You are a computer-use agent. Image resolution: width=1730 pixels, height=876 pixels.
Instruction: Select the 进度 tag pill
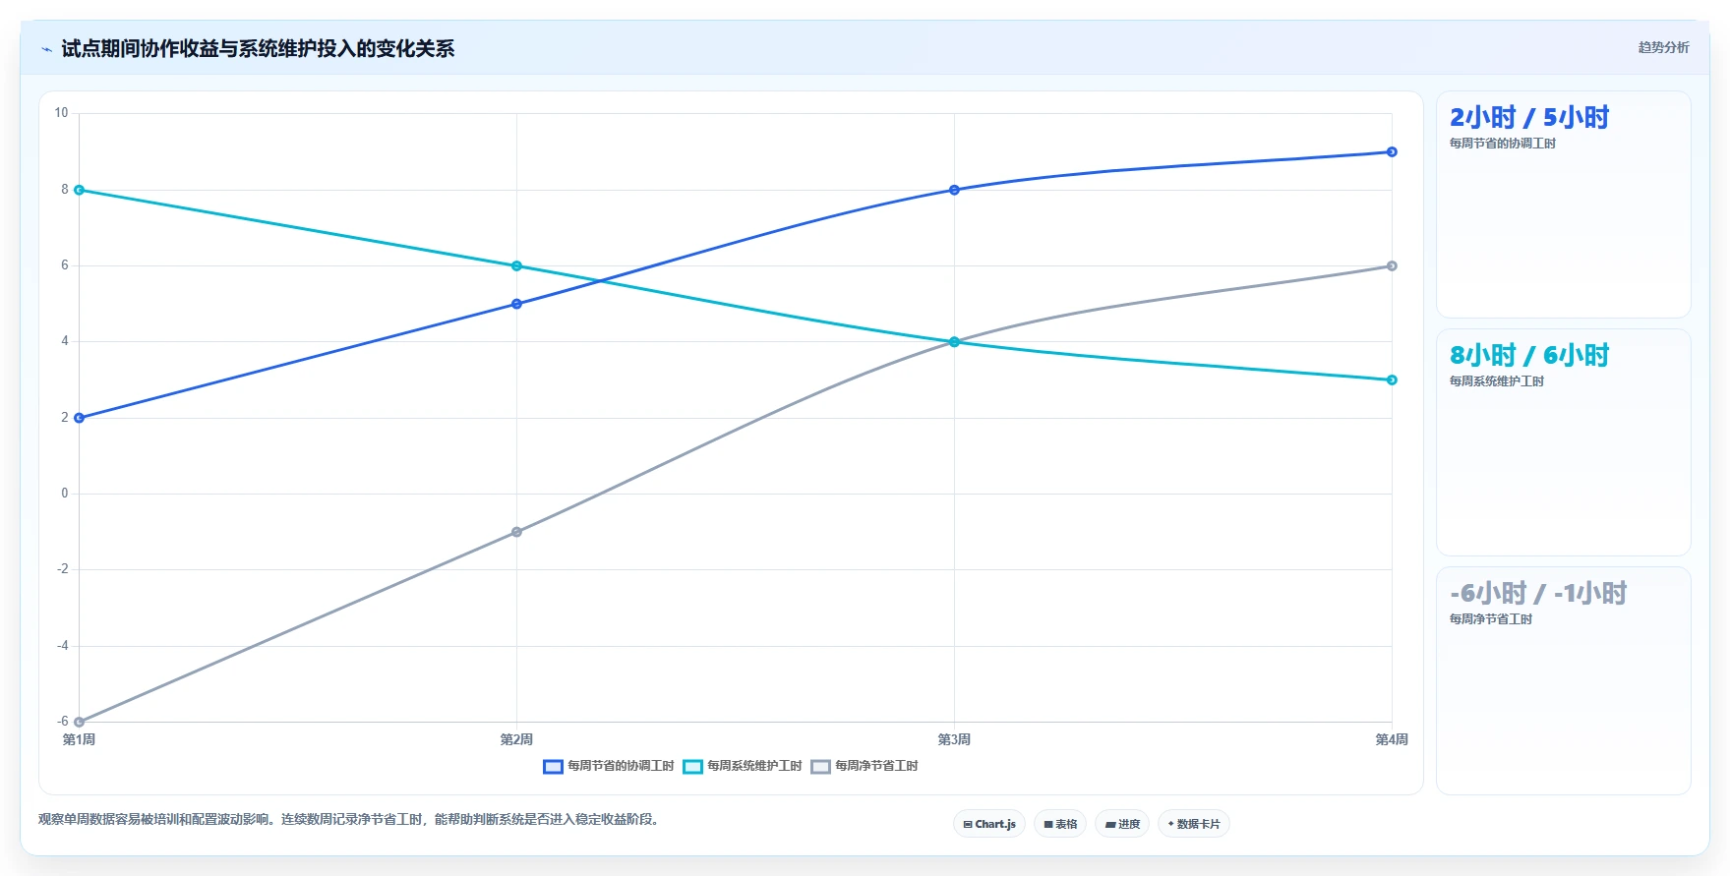pyautogui.click(x=1122, y=824)
